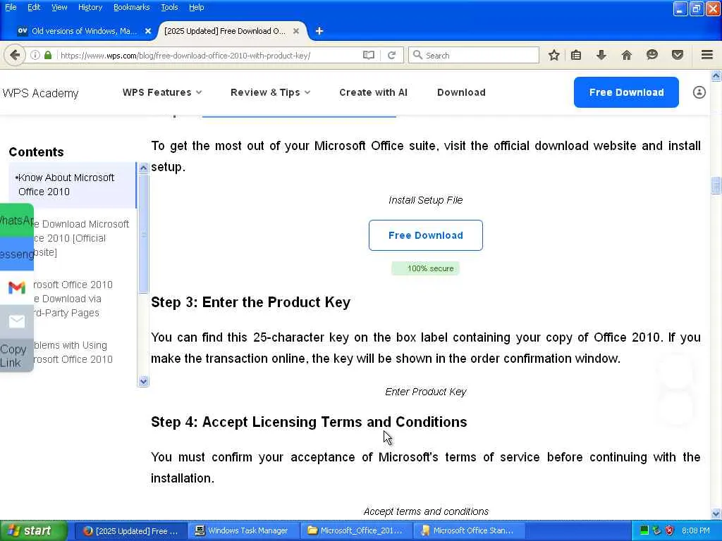This screenshot has height=541, width=722.
Task: Click the page scrollbar down arrow
Action: (x=716, y=514)
